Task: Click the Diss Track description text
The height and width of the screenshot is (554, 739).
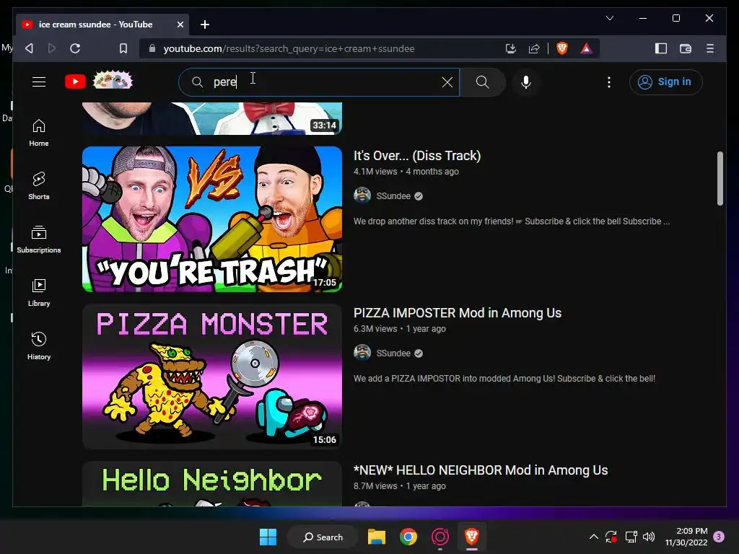Action: pos(512,221)
